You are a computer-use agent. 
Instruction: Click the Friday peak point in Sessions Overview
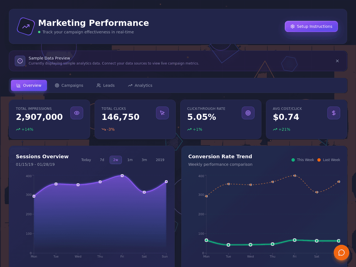pyautogui.click(x=122, y=176)
